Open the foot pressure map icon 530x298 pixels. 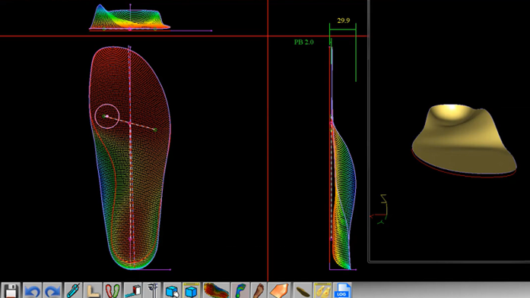(240, 290)
